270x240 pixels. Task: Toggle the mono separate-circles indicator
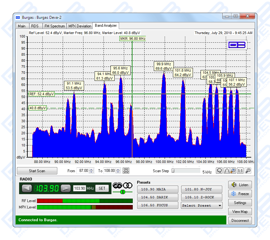(127, 185)
